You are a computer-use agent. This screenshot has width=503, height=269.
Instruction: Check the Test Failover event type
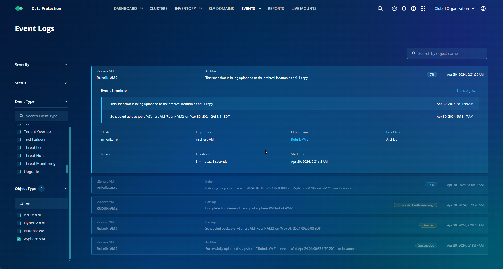(x=19, y=140)
